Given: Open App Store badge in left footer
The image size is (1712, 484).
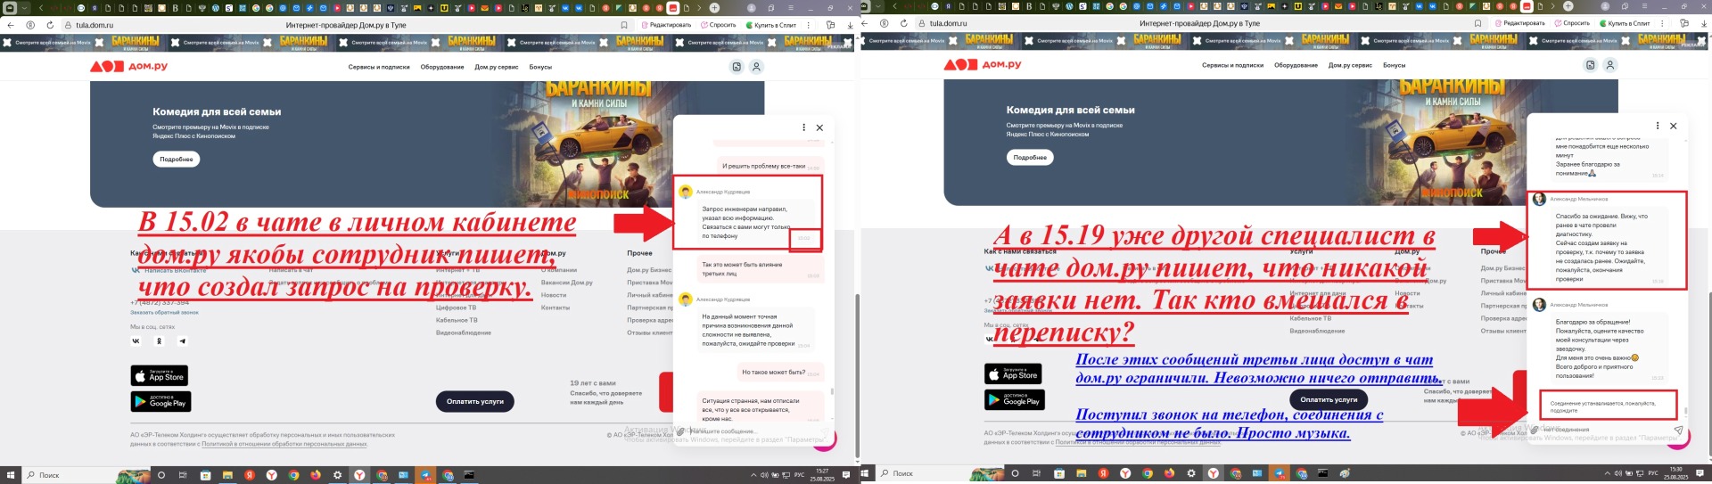Looking at the screenshot, I should (160, 375).
